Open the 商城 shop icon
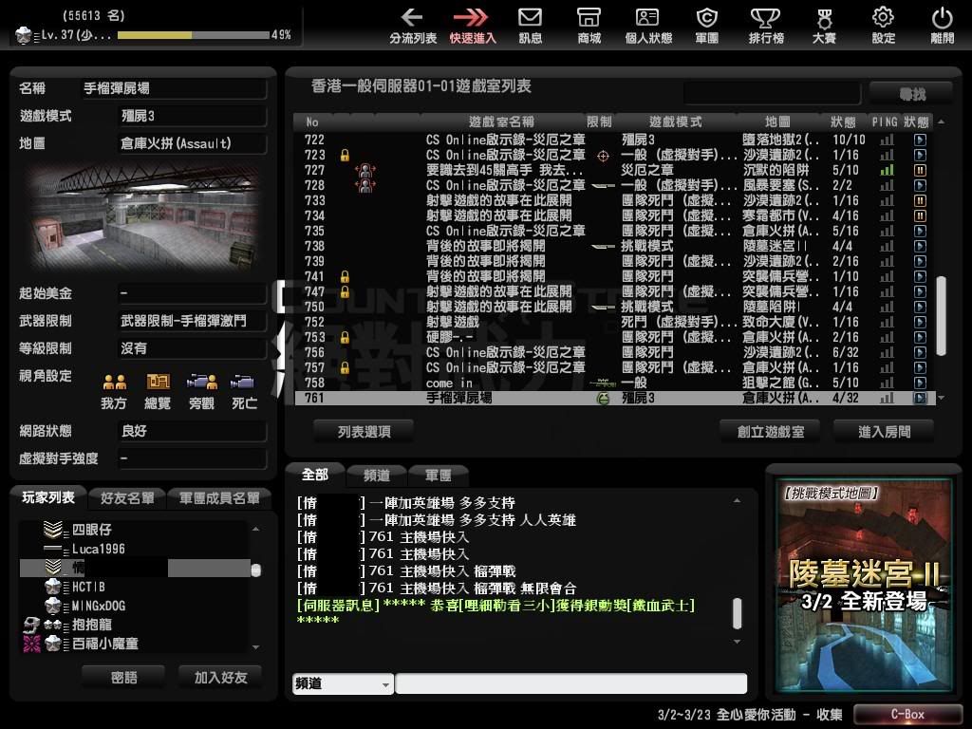The image size is (972, 729). (x=589, y=18)
